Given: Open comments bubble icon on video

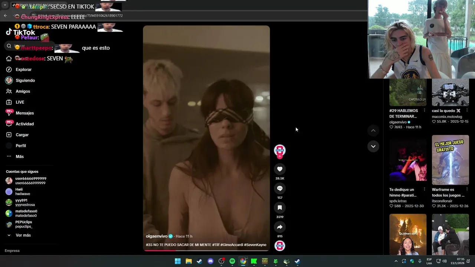Looking at the screenshot, I should click(280, 188).
